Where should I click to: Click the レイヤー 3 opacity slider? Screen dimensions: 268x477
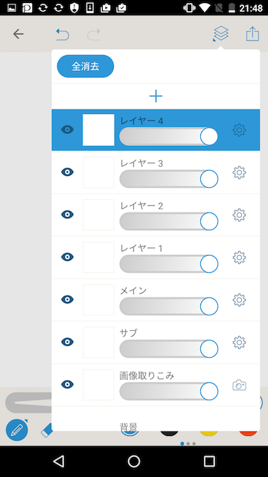pos(169,179)
